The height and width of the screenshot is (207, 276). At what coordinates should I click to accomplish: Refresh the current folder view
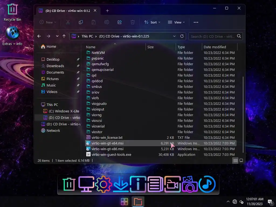(x=182, y=36)
